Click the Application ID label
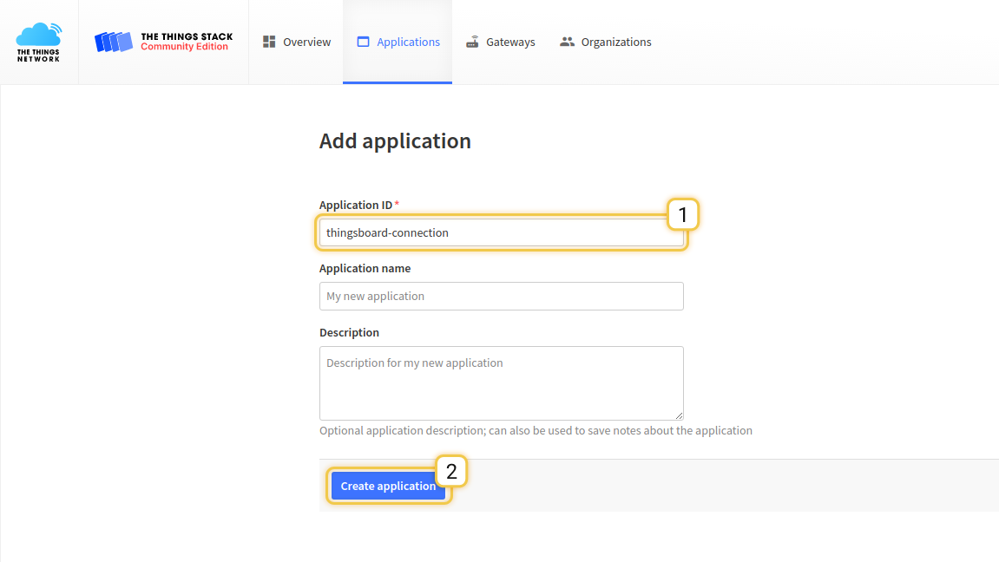This screenshot has width=999, height=562. tap(356, 205)
